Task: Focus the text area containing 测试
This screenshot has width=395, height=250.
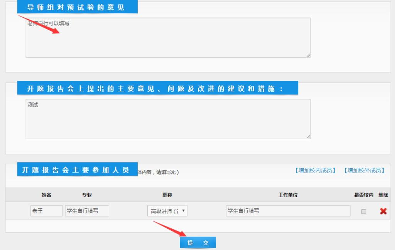Action: point(168,119)
